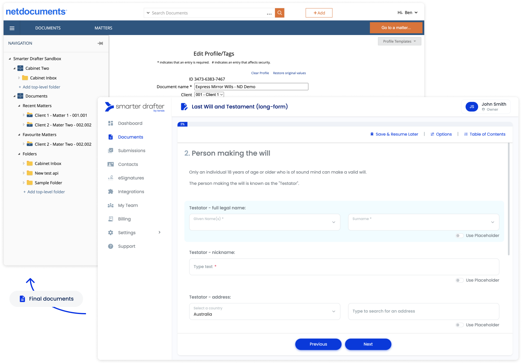This screenshot has width=522, height=364.
Task: Switch to the MATTERS tab
Action: pos(103,28)
